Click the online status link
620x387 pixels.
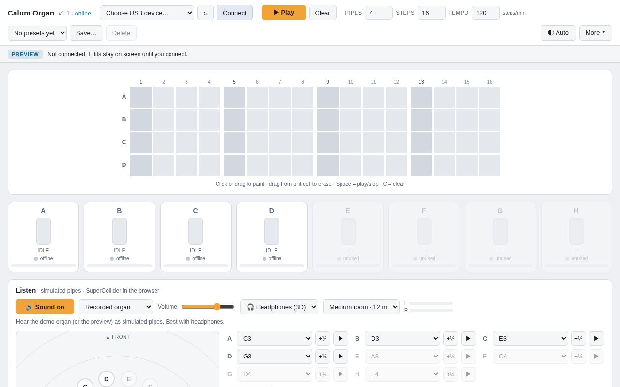pos(83,14)
